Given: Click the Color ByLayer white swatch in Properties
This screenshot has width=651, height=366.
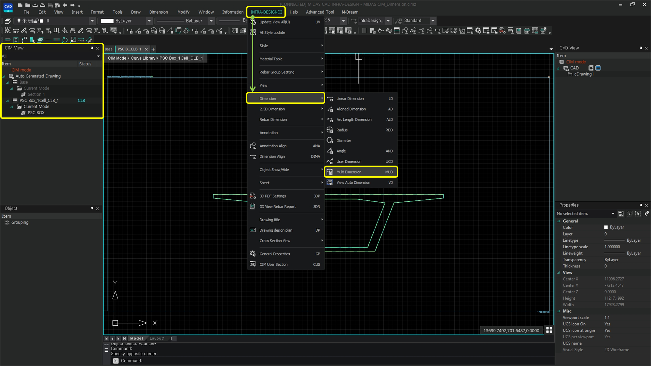Looking at the screenshot, I should click(x=606, y=227).
